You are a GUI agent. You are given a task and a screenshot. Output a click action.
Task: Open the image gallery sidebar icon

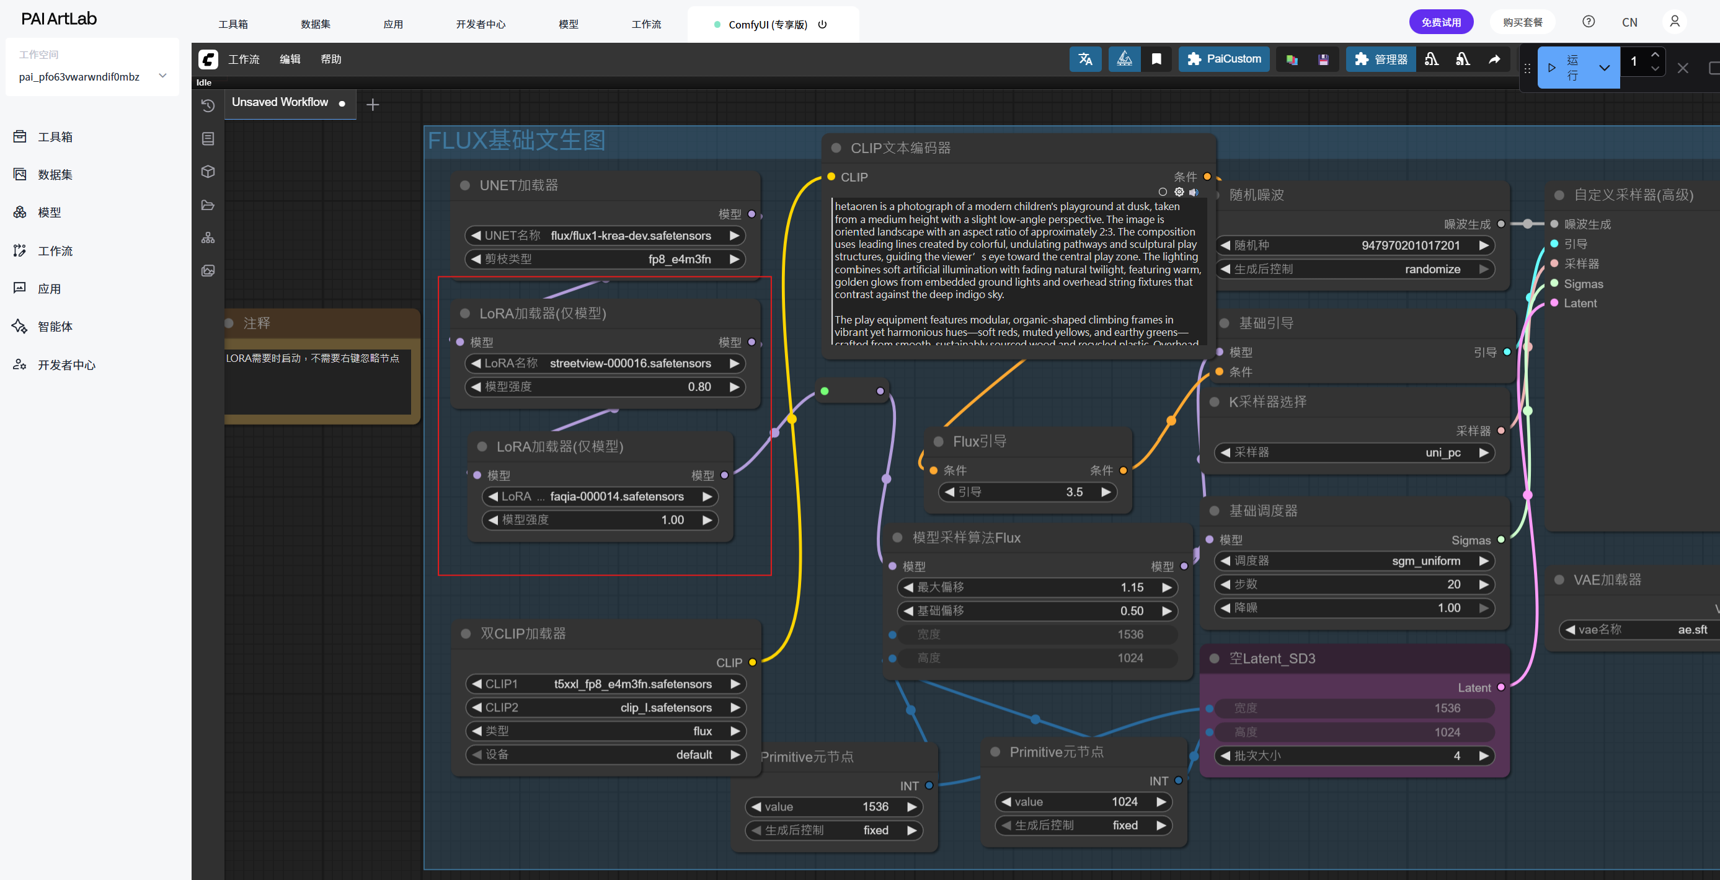click(x=208, y=270)
